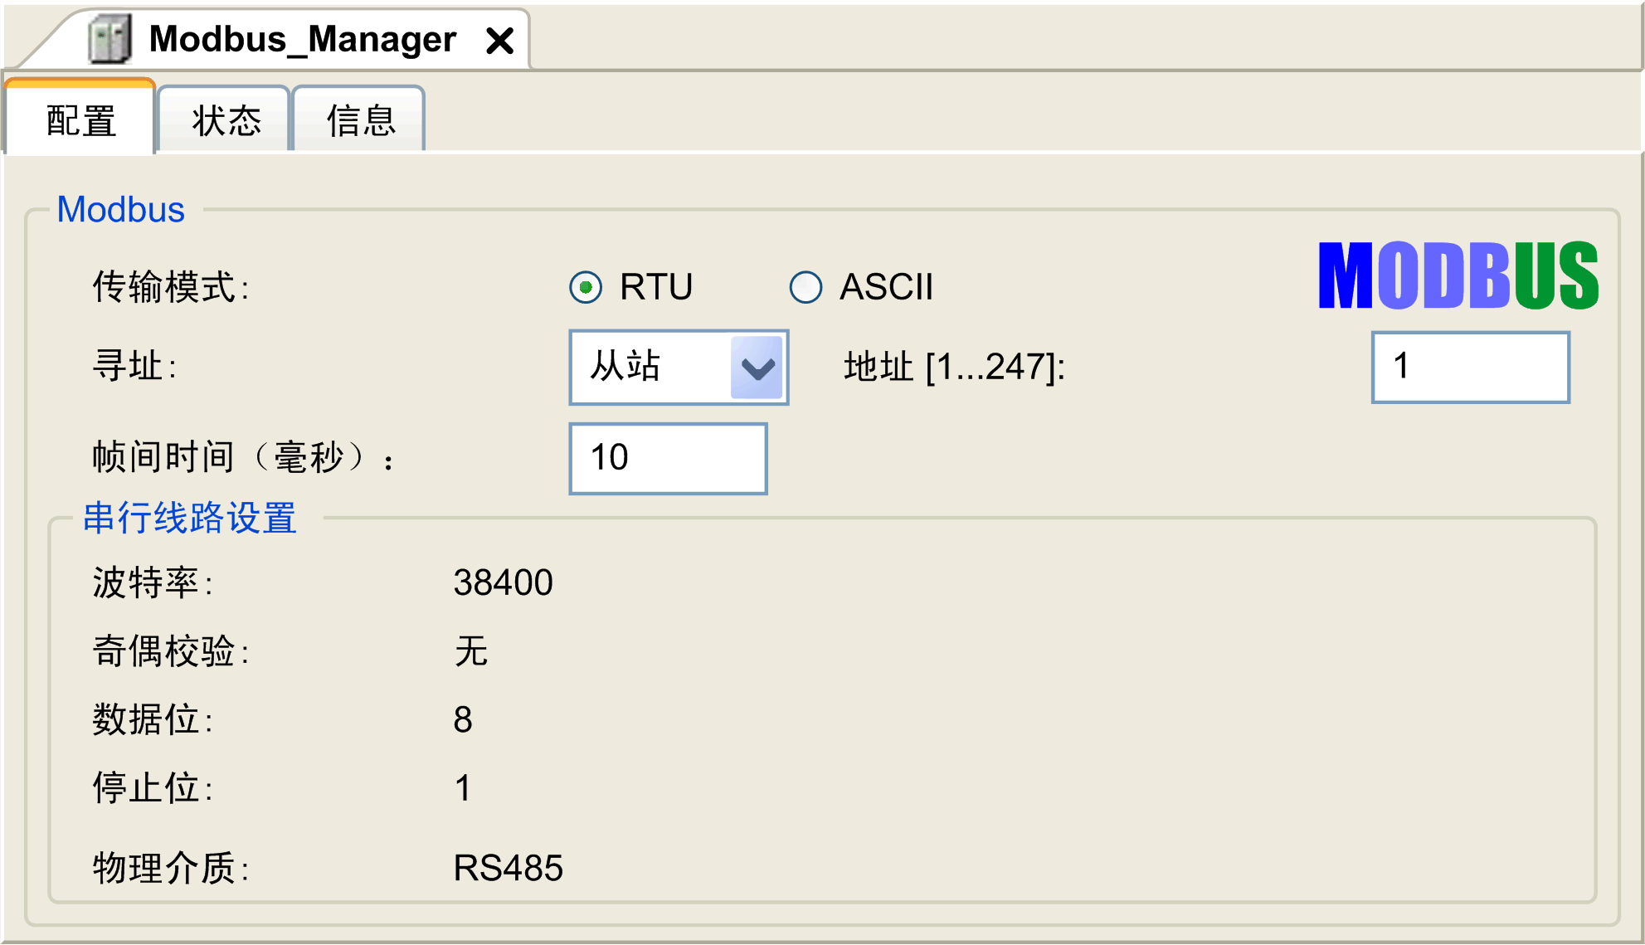This screenshot has height=945, width=1645.
Task: Switch to the 信息 tab
Action: pyautogui.click(x=360, y=120)
